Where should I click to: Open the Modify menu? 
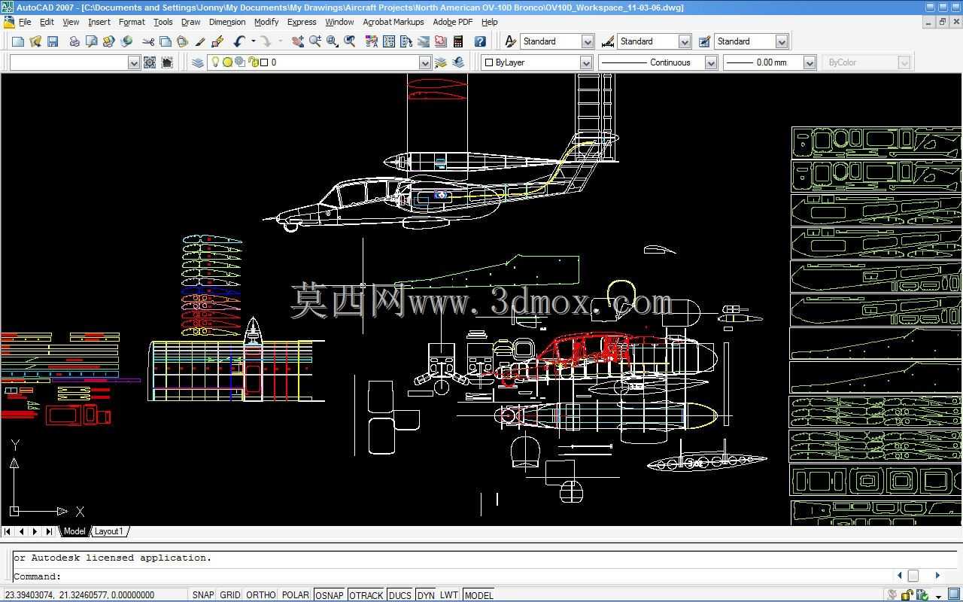tap(266, 22)
